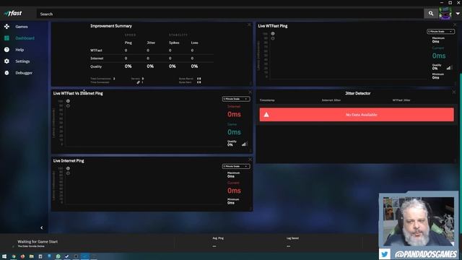
Task: Click the No Data Available red banner
Action: (357, 115)
